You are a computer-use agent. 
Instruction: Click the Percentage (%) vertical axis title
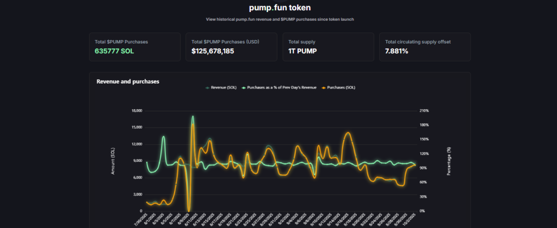coord(449,161)
